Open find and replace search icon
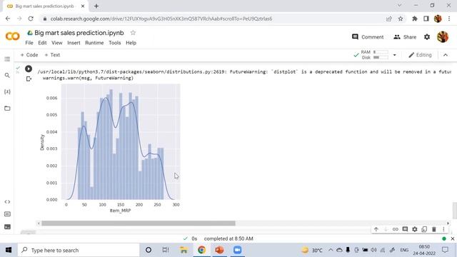This screenshot has height=257, width=457. tap(7, 76)
